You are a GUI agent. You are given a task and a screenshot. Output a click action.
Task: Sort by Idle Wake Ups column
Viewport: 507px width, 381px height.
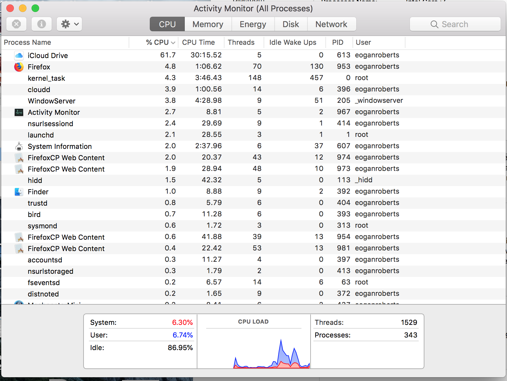click(x=295, y=42)
